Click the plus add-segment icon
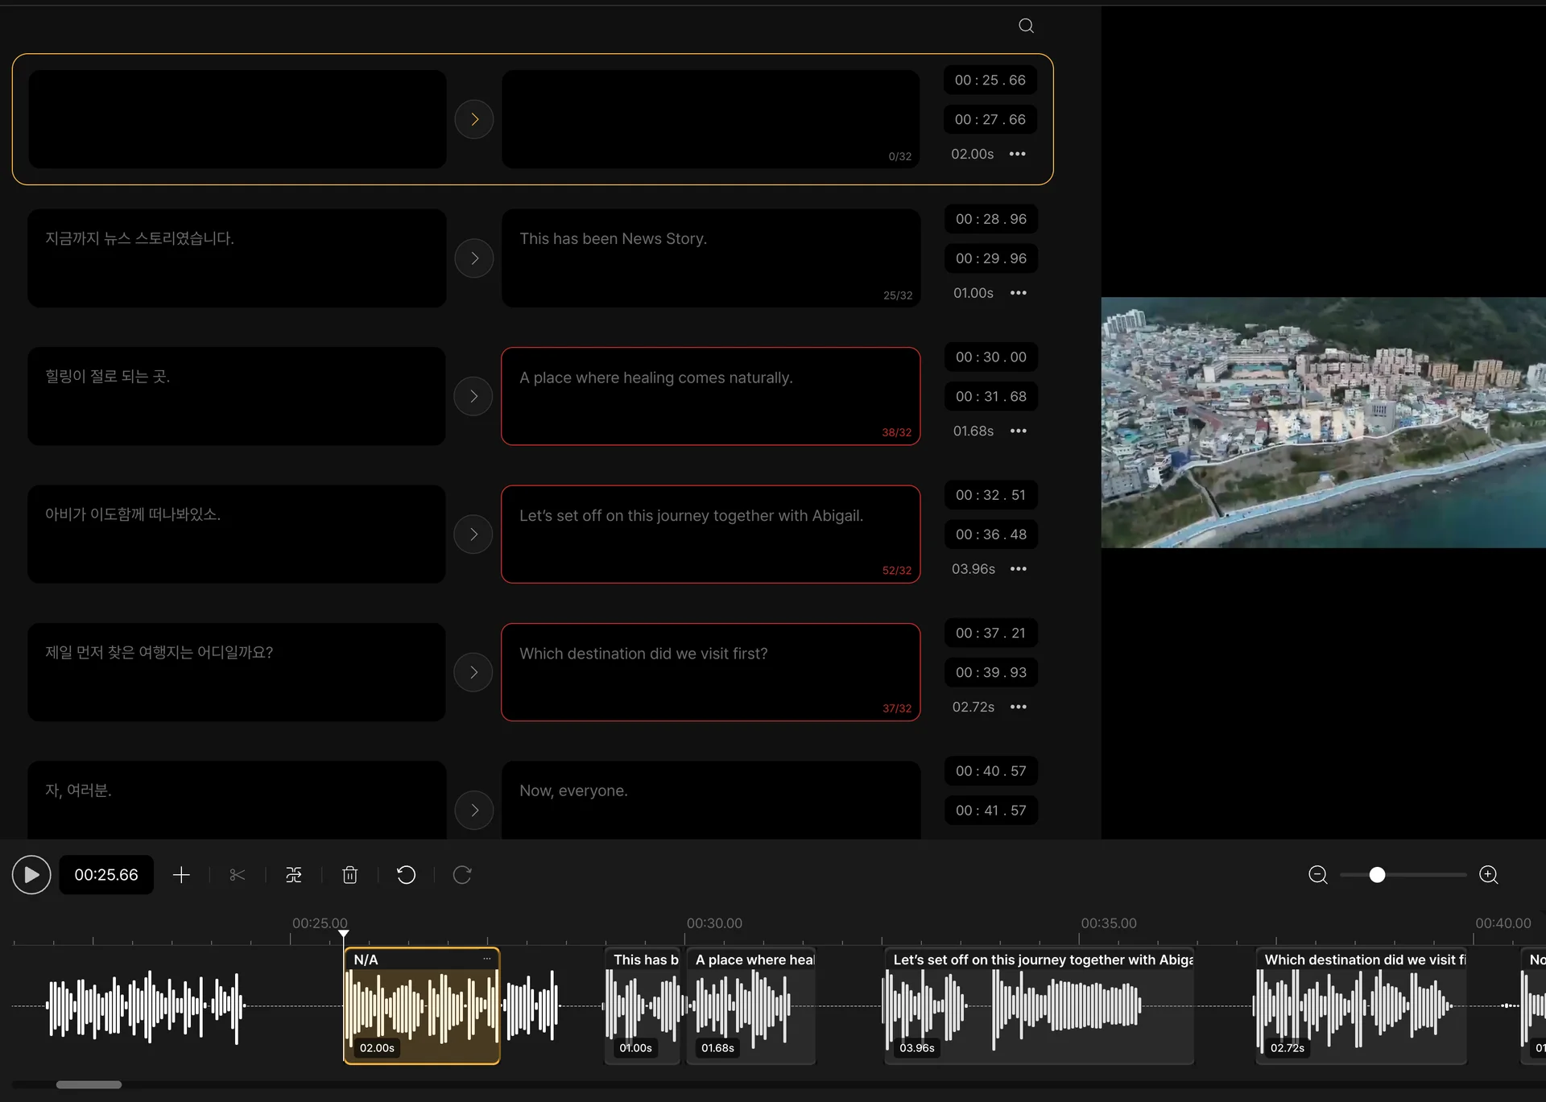The height and width of the screenshot is (1102, 1546). [181, 875]
